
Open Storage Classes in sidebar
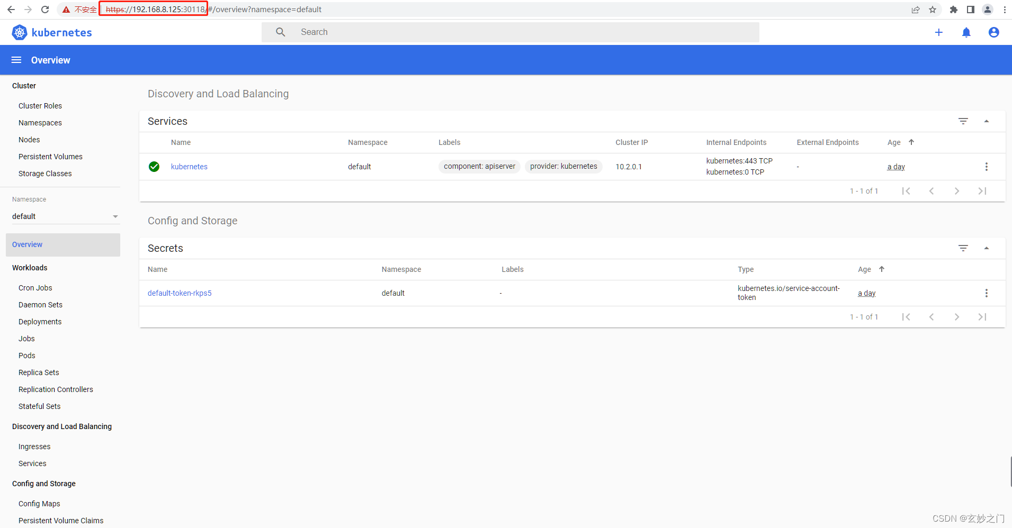pyautogui.click(x=45, y=174)
